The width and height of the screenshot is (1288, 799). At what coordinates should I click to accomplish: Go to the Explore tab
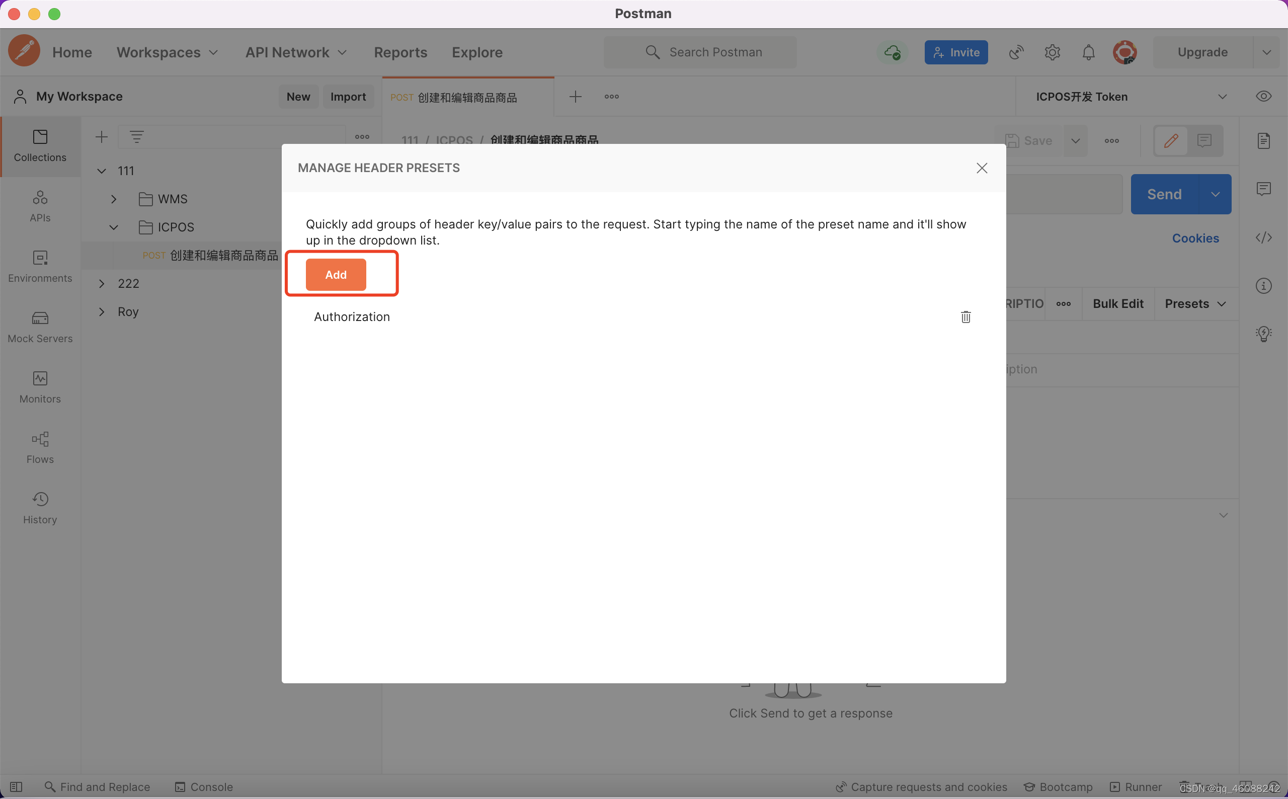tap(476, 52)
